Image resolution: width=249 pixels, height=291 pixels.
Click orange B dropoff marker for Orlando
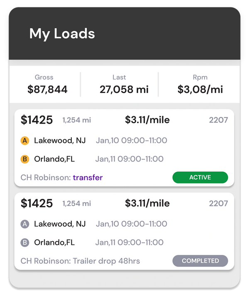coord(25,159)
